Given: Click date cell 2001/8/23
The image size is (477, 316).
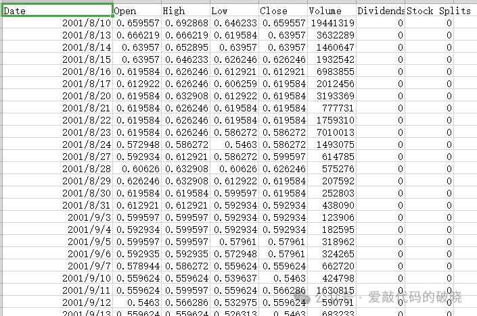Looking at the screenshot, I should (58, 132).
